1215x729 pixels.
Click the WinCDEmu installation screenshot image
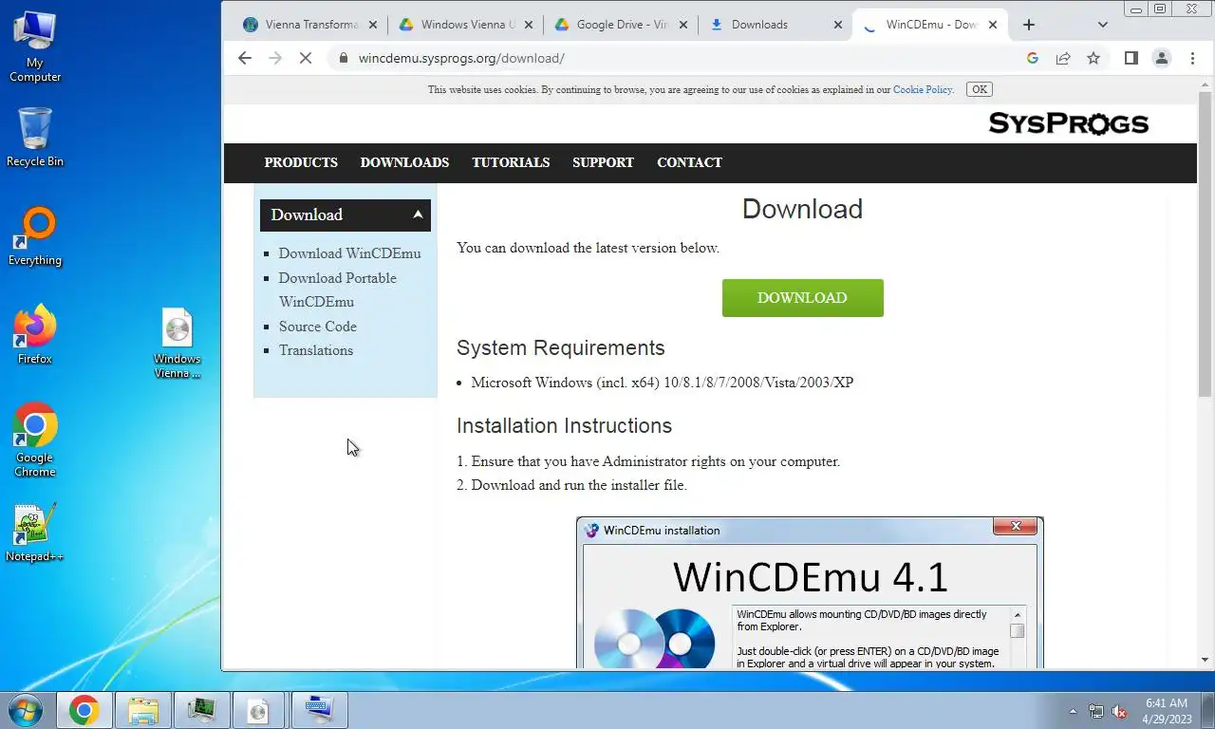tap(810, 593)
